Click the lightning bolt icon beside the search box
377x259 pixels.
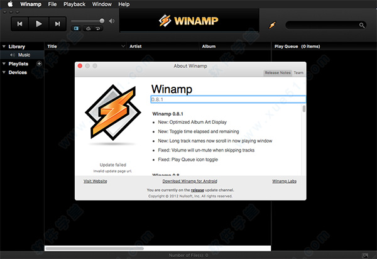pos(273,25)
